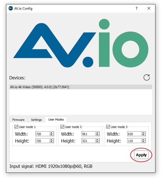Screen dimensions: 162x184
Task: Open the Settings tab
Action: pos(36,120)
